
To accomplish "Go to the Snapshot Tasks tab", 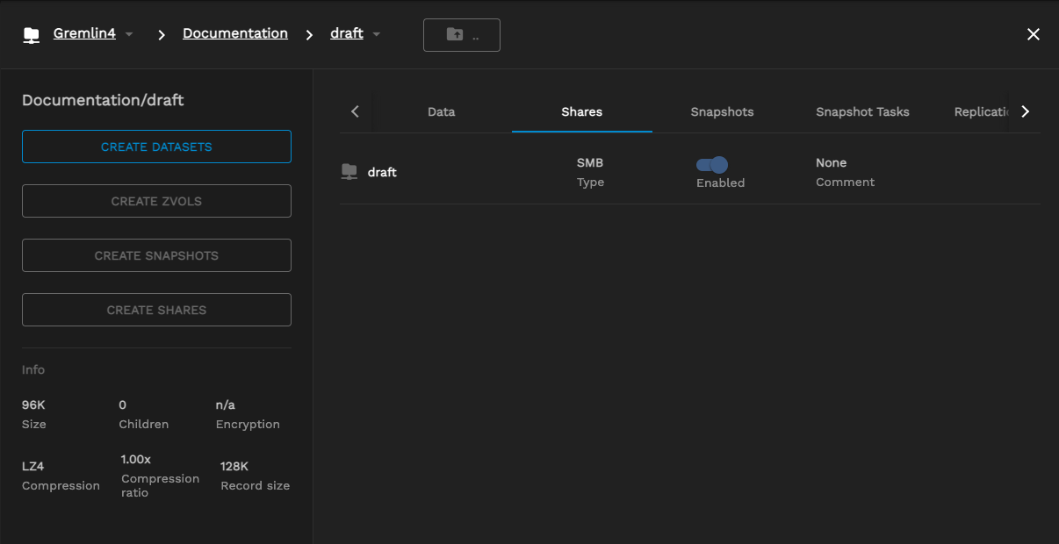I will [x=862, y=111].
